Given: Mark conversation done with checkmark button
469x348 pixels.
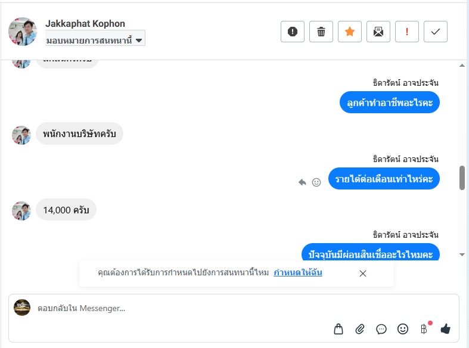Looking at the screenshot, I should point(436,32).
